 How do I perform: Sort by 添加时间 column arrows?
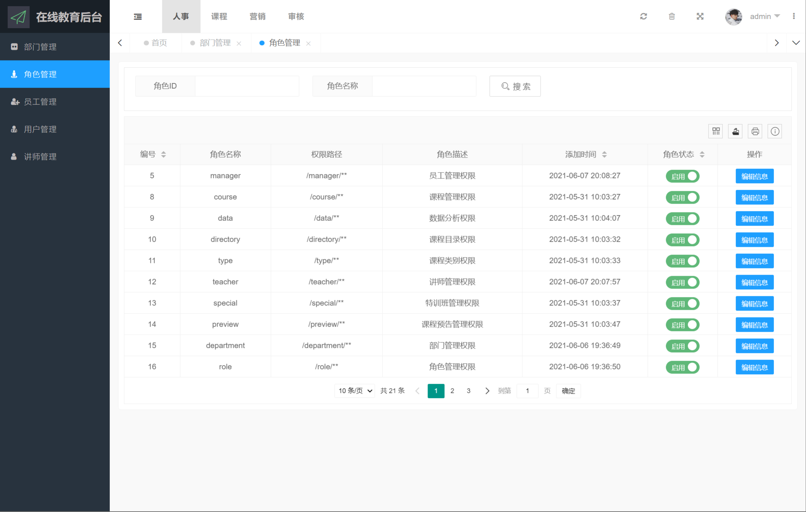pyautogui.click(x=604, y=155)
